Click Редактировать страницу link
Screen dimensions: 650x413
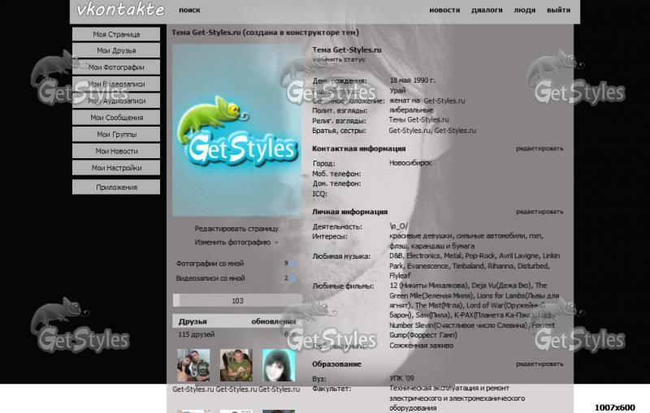(x=236, y=229)
